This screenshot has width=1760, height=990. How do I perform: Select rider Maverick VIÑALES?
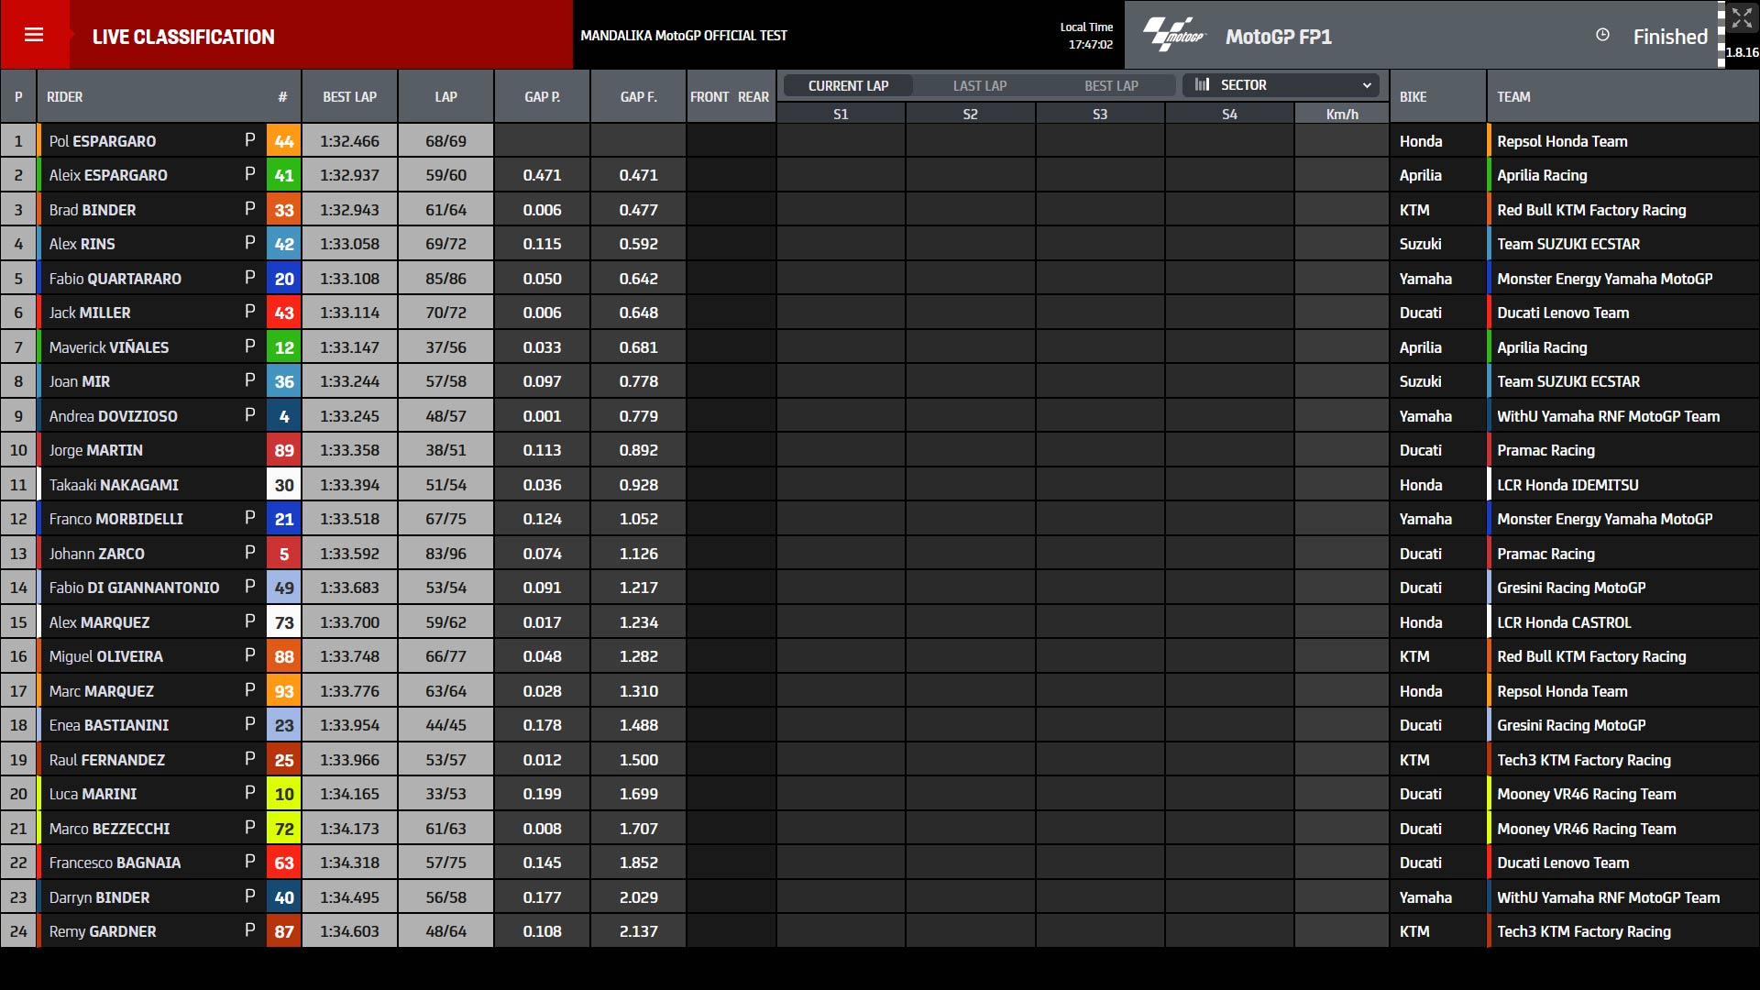click(109, 347)
